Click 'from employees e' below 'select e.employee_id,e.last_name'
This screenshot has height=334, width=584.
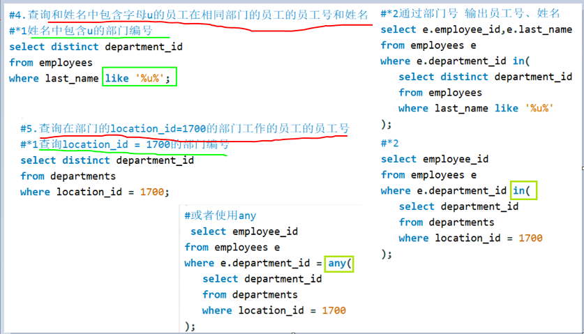click(x=428, y=45)
